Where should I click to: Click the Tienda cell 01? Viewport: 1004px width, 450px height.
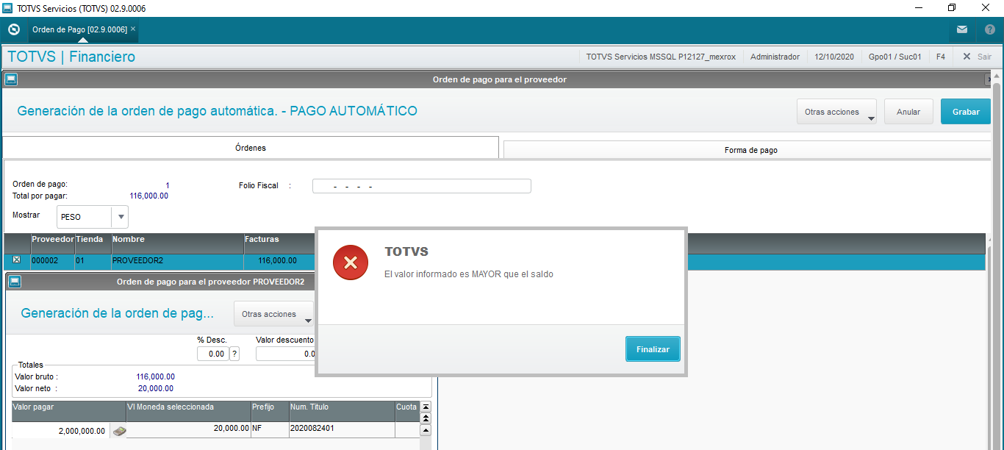93,260
